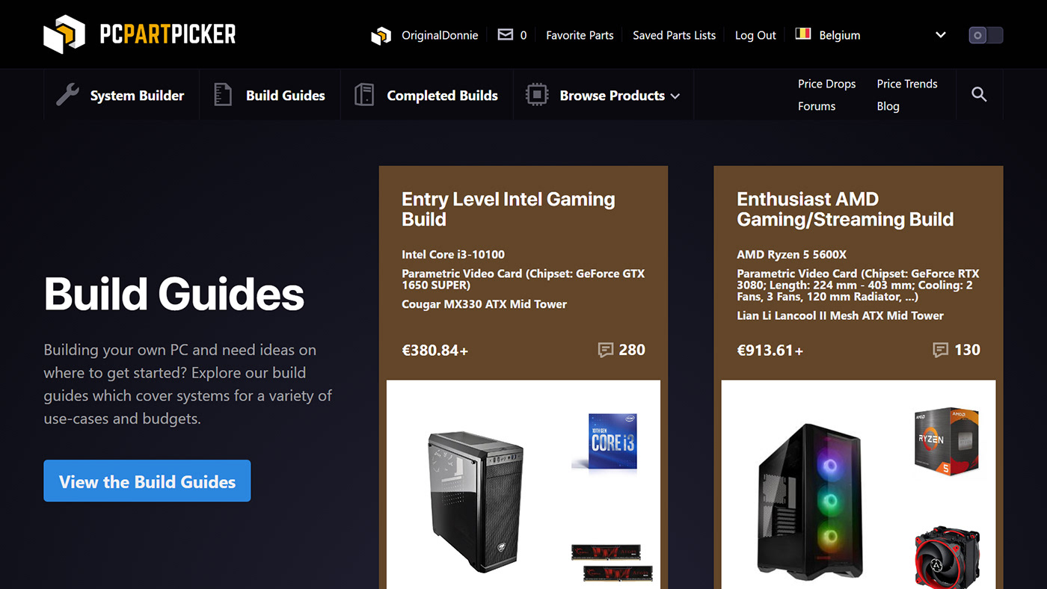
Task: Click View the Build Guides button
Action: 147,481
